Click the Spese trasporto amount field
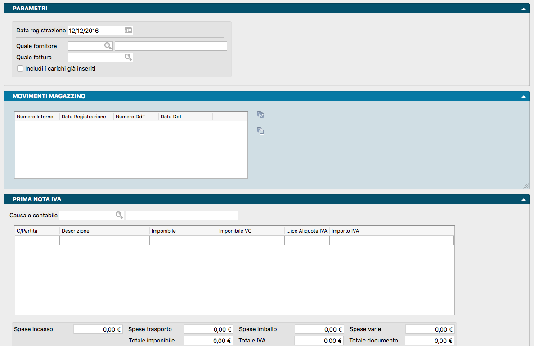Viewport: 534px width, 346px height. [208, 329]
